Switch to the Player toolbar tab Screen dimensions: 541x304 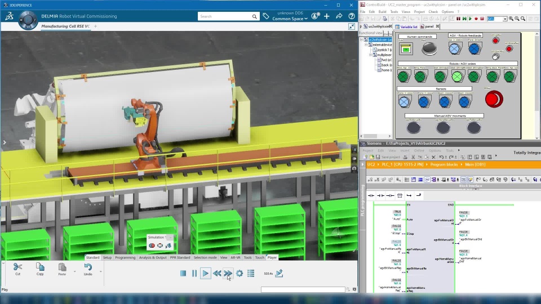point(272,257)
